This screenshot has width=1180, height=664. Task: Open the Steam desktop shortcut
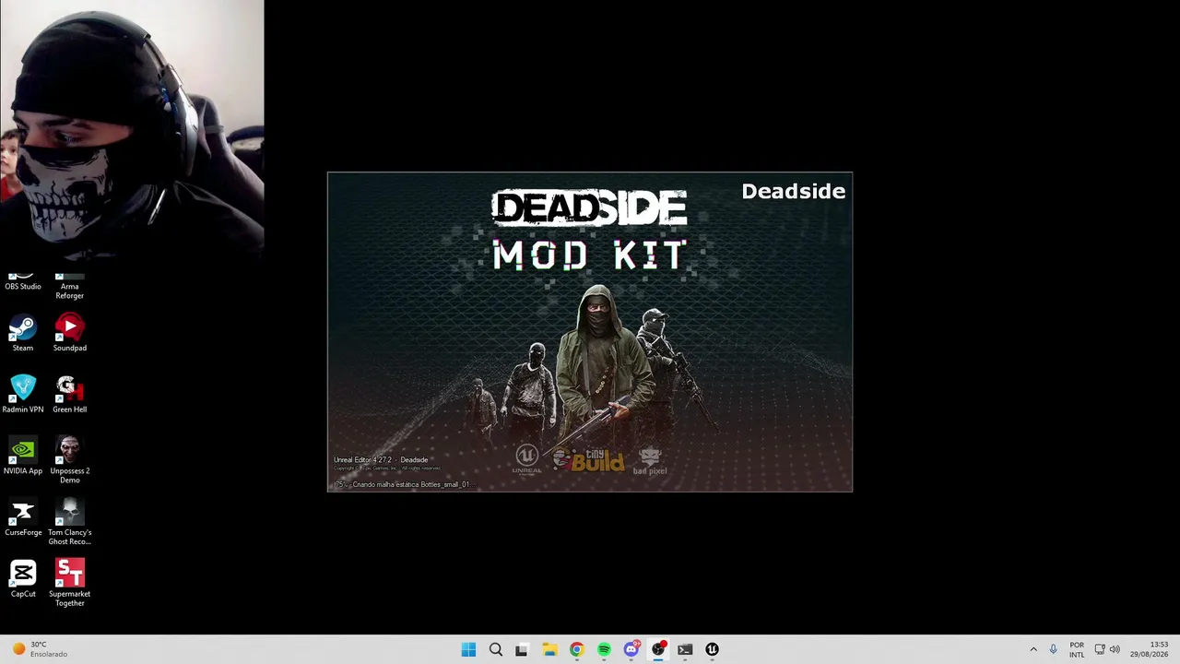point(23,334)
